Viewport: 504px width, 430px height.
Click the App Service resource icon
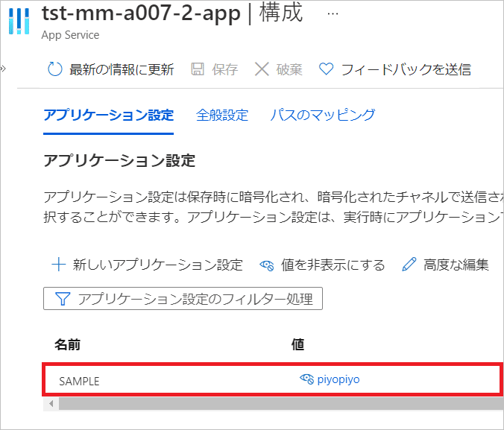point(19,21)
